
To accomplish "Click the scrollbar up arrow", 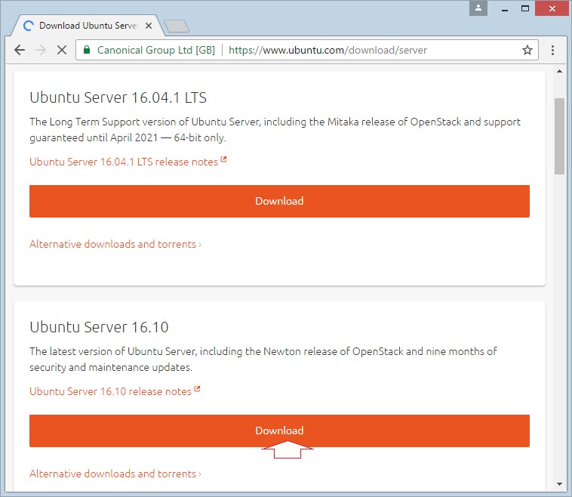I will [x=559, y=71].
